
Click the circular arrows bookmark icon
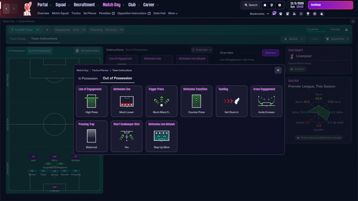pyautogui.click(x=301, y=14)
